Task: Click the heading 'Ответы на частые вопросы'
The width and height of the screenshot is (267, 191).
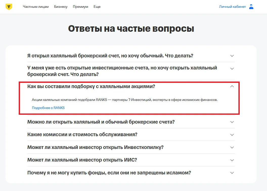Action: click(131, 28)
